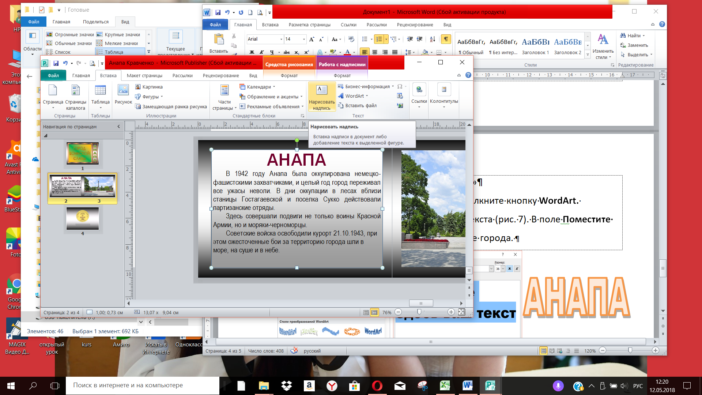Click Superscript icon in Word
Viewport: 702px width, 395px height.
coord(307,52)
